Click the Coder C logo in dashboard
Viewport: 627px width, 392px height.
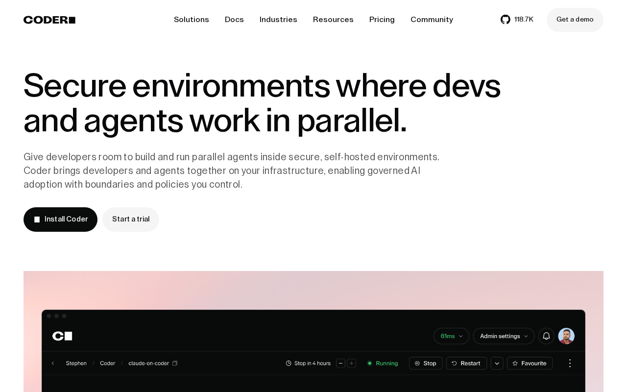[62, 336]
